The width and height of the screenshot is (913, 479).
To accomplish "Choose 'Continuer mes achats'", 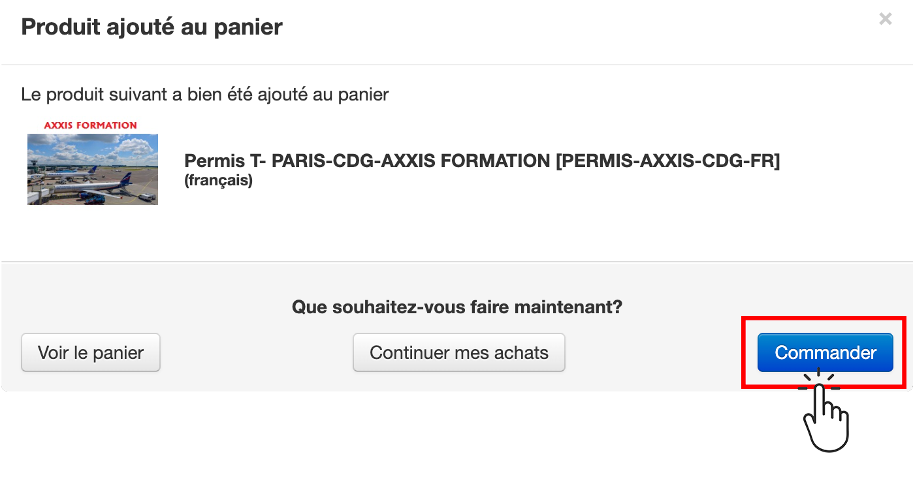I will (x=459, y=352).
